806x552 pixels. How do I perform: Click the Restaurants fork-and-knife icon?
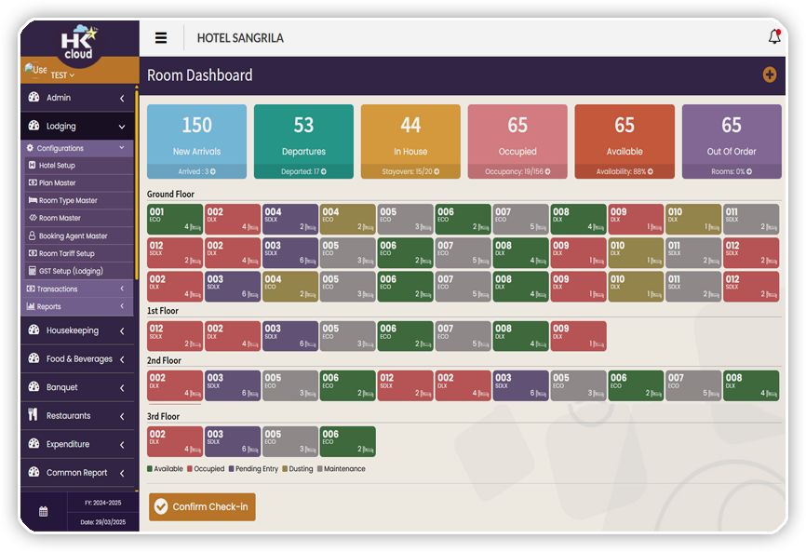pyautogui.click(x=34, y=415)
